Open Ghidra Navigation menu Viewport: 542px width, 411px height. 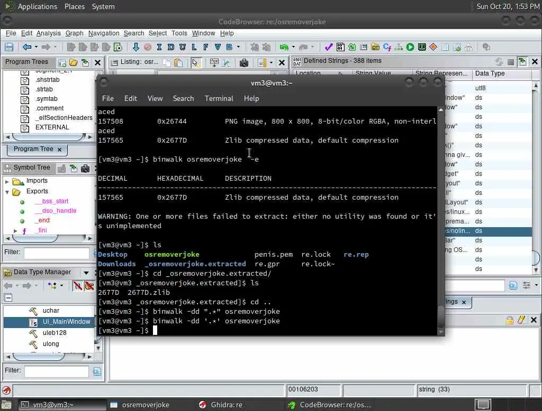click(104, 33)
